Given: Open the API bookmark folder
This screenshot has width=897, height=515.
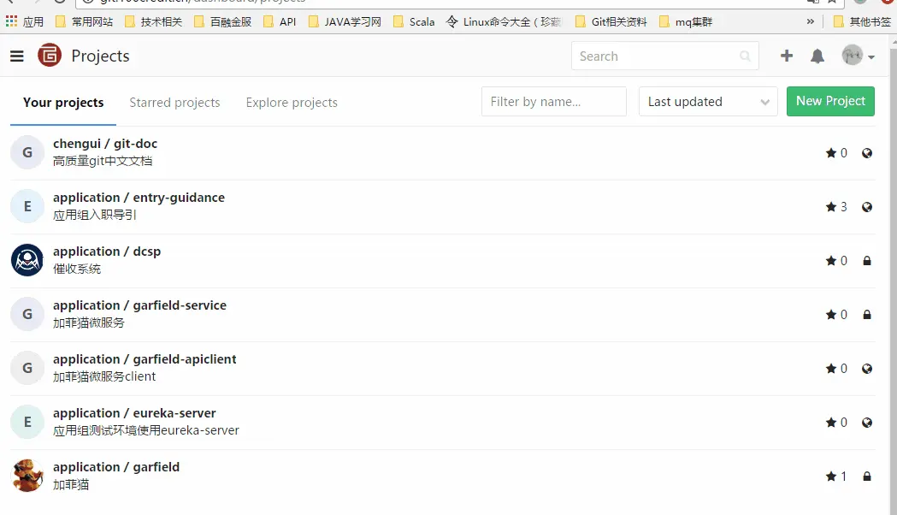Looking at the screenshot, I should pyautogui.click(x=280, y=21).
